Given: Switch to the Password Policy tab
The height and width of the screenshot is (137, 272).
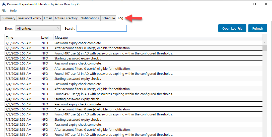Looking at the screenshot, I should pos(30,18).
